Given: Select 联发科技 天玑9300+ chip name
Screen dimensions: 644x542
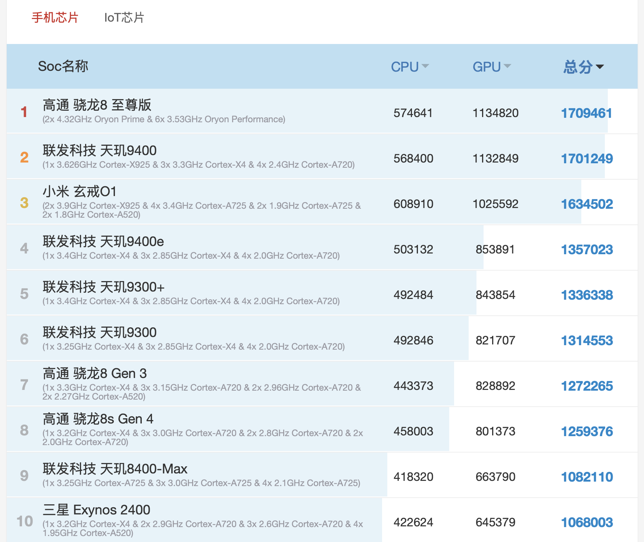Looking at the screenshot, I should (x=103, y=287).
